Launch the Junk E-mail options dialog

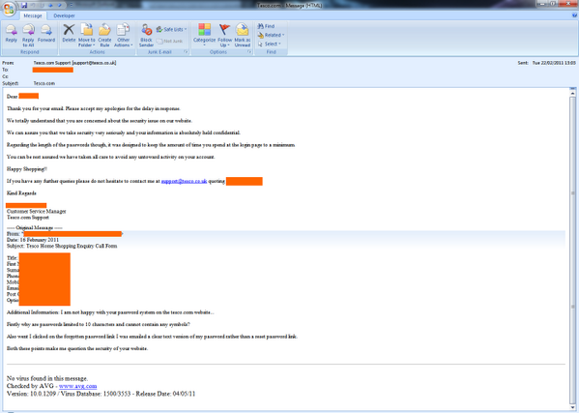186,52
